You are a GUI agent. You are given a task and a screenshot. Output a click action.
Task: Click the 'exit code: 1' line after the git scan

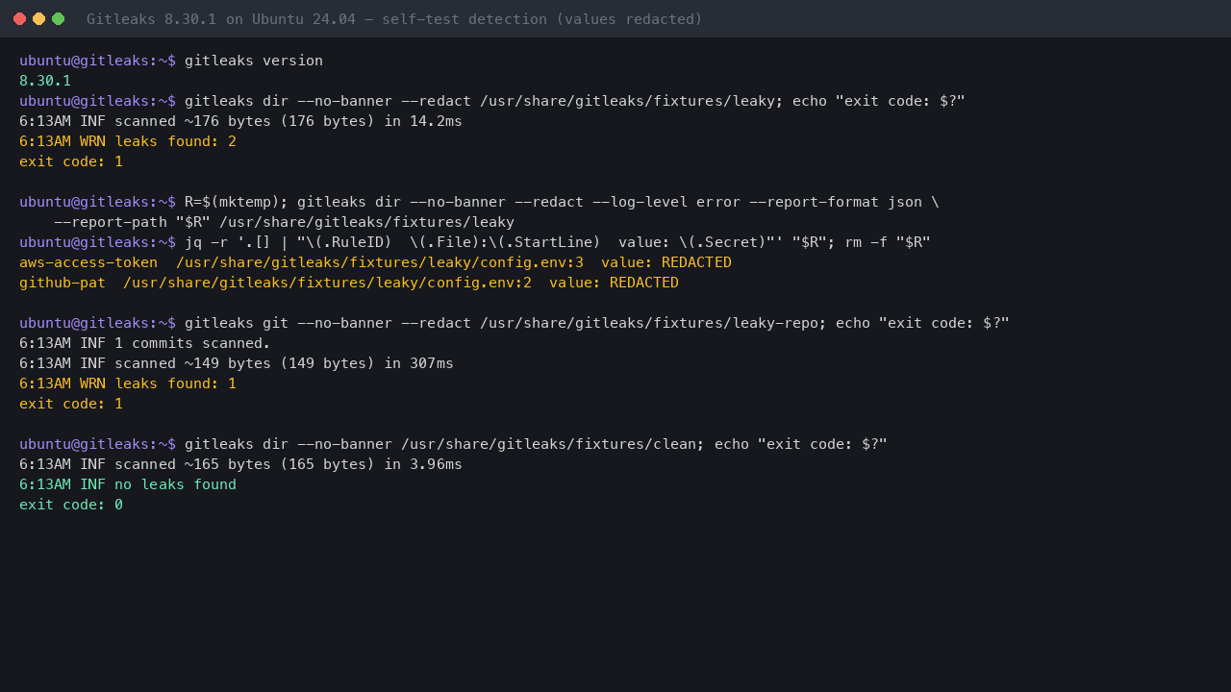[71, 404]
